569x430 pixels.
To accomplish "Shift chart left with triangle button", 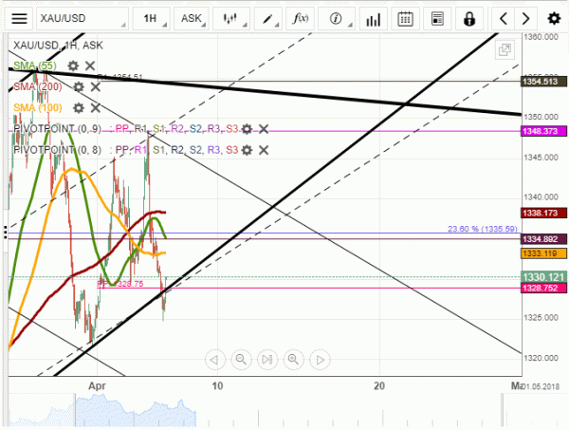I will [214, 360].
